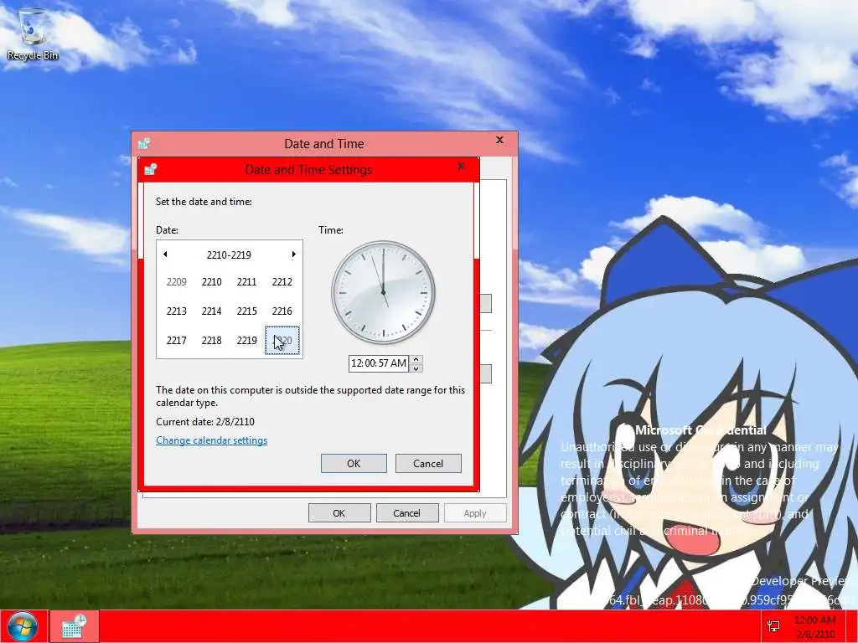The image size is (858, 643).
Task: Open the Recycle Bin desktop icon
Action: click(33, 34)
